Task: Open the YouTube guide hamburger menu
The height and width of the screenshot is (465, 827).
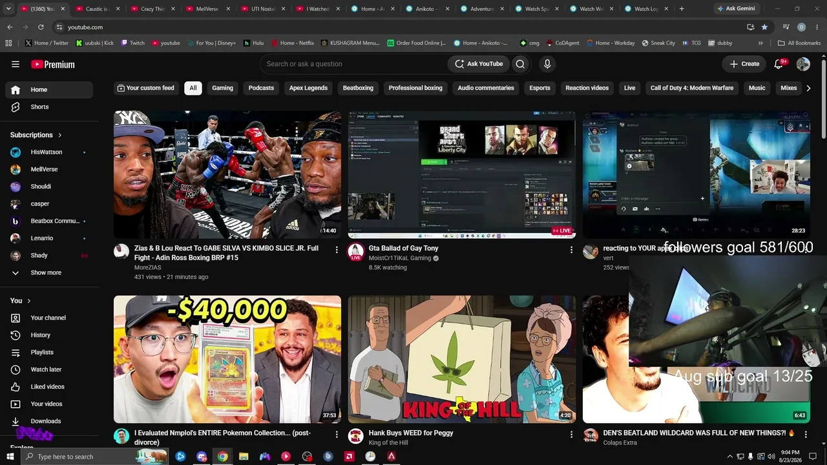Action: tap(16, 64)
